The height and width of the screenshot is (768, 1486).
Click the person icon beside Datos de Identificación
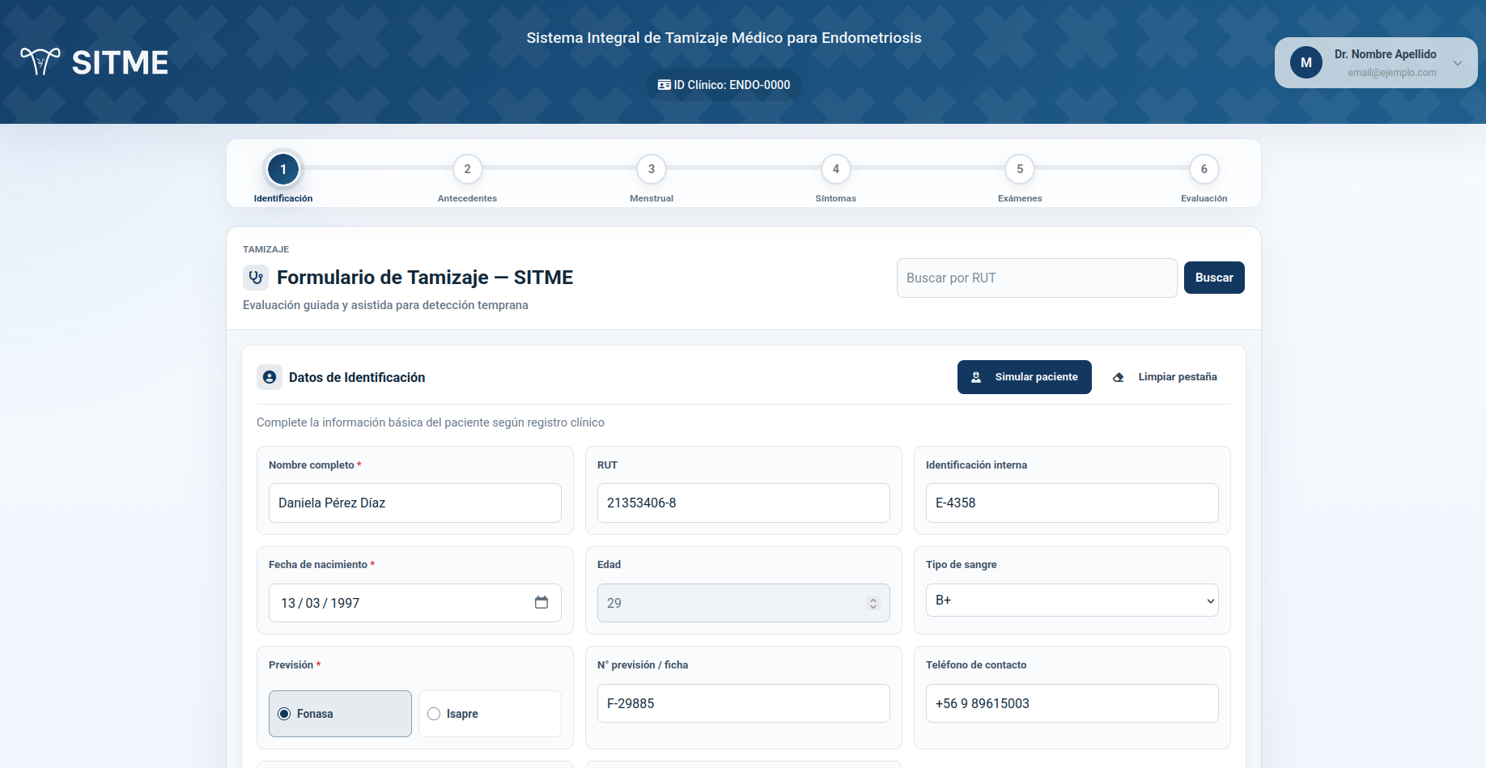[x=270, y=377]
